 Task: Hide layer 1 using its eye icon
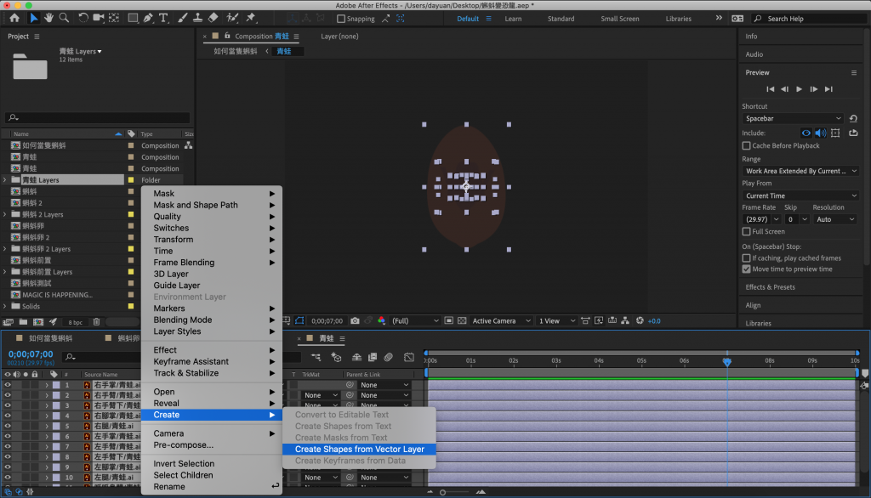pos(8,385)
